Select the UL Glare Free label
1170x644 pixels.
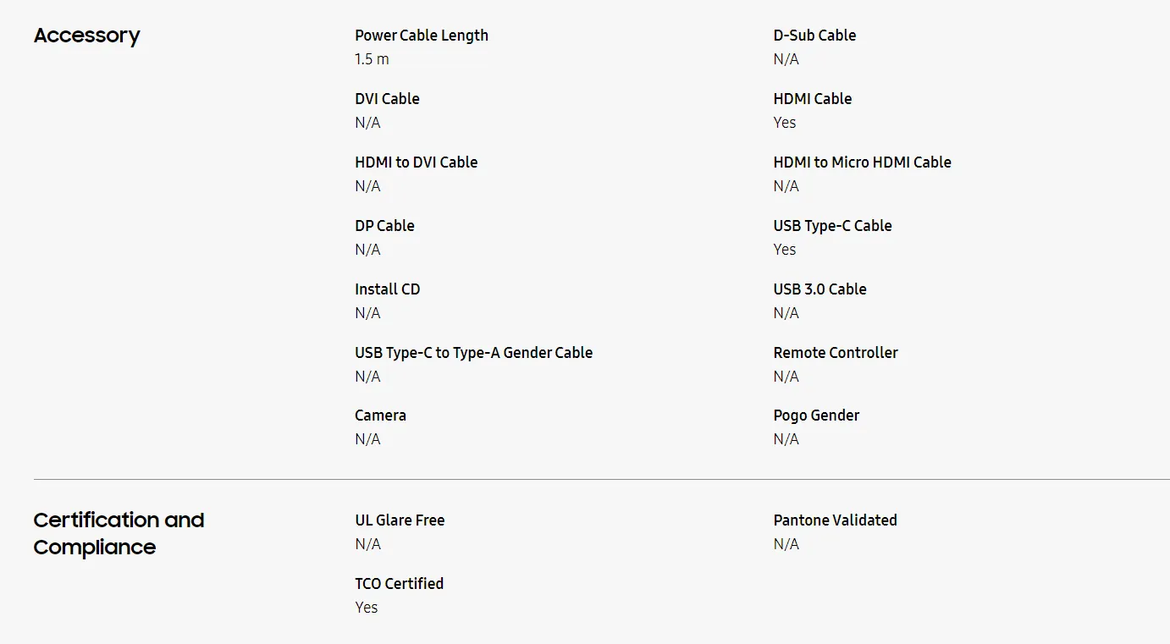pos(400,520)
